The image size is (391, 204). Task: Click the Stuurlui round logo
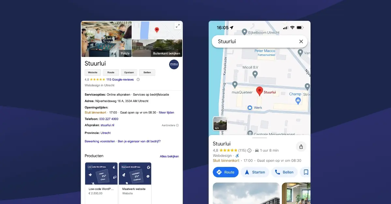coord(174,64)
